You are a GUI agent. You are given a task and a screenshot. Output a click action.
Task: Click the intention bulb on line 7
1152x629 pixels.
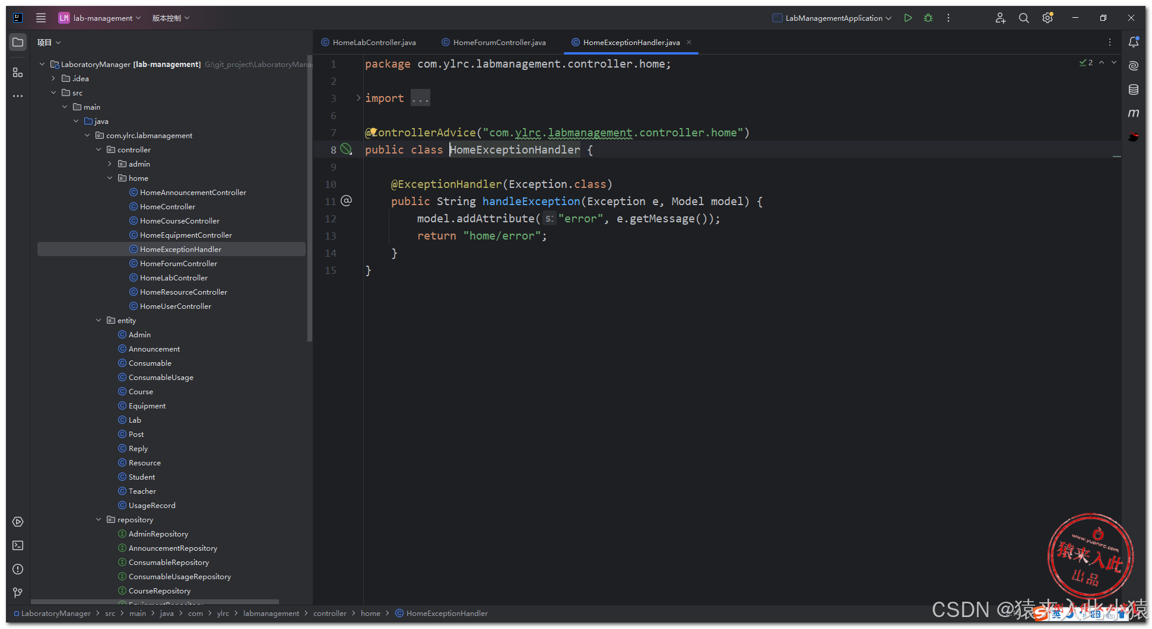tap(374, 132)
